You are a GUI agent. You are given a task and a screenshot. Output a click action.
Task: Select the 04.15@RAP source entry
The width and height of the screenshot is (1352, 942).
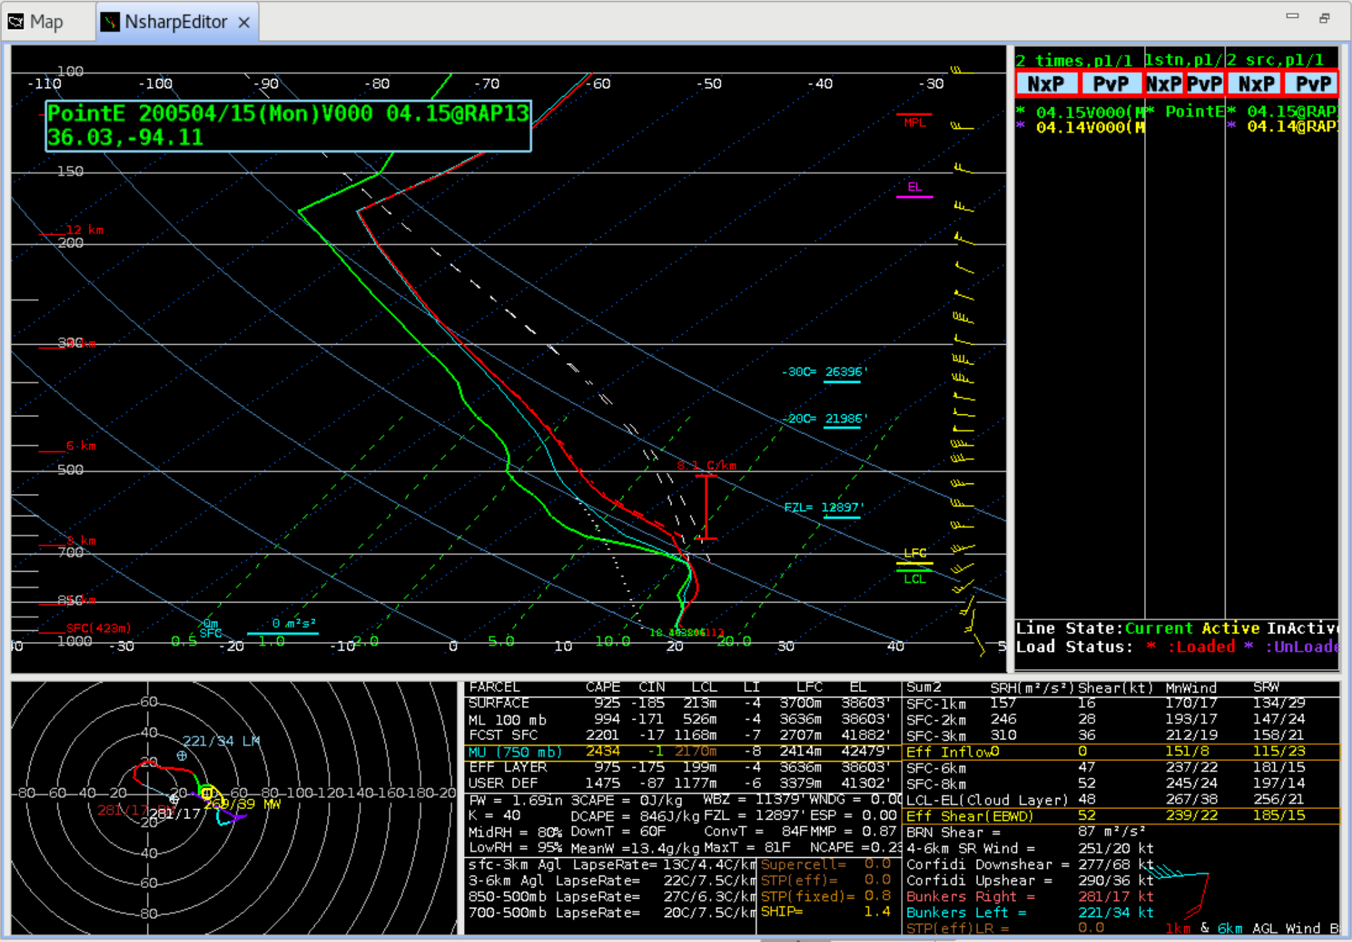click(1282, 111)
